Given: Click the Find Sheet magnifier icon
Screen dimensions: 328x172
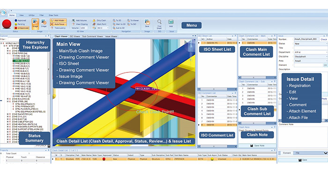Looking at the screenshot, I should point(159,21).
